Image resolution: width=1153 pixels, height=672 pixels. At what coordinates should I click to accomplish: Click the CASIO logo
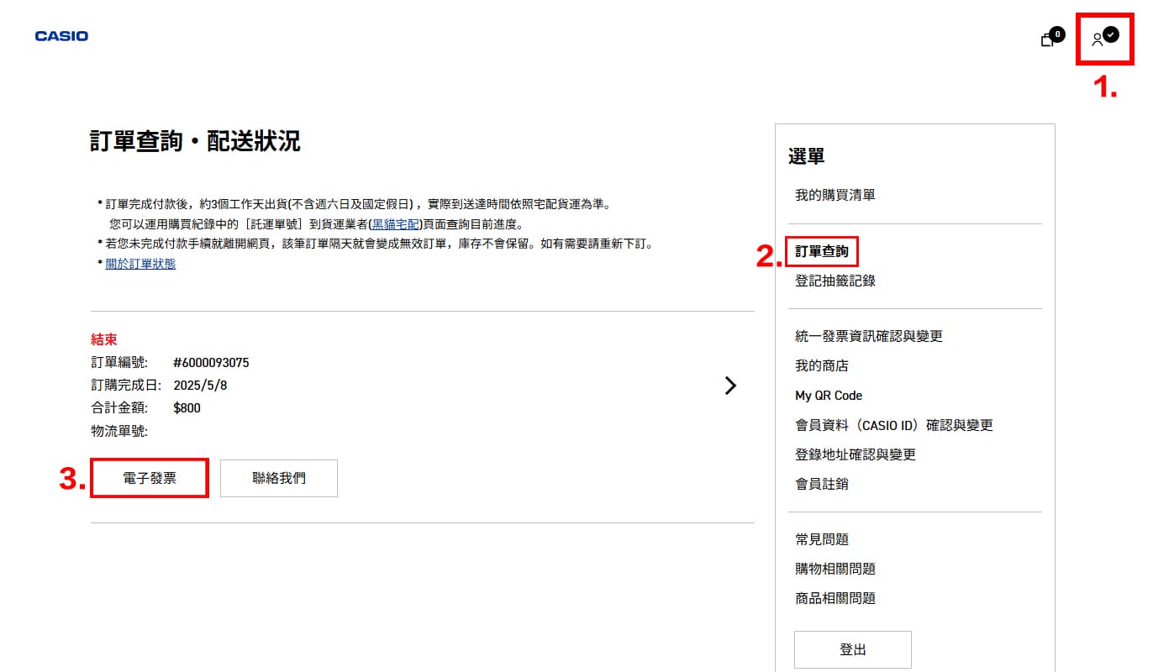click(61, 36)
